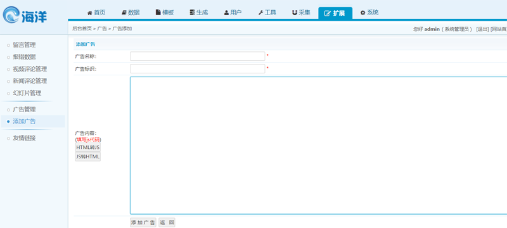This screenshot has height=228, width=507.
Task: Click the wrench icon beside 工具
Action: click(260, 13)
